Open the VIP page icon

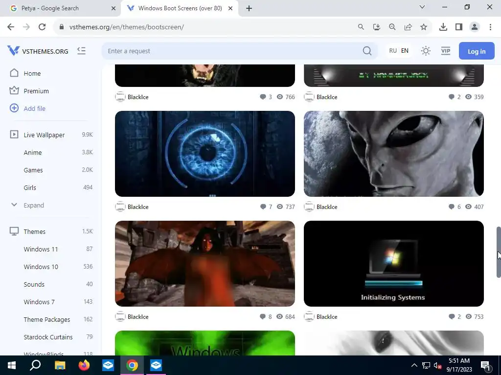tap(445, 51)
